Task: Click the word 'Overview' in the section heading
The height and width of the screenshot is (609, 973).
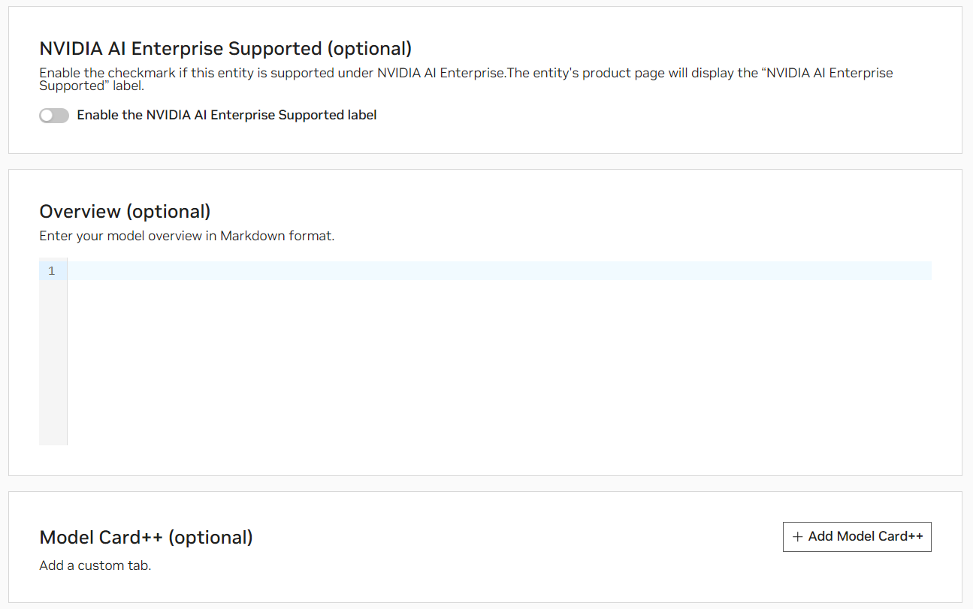Action: coord(80,212)
